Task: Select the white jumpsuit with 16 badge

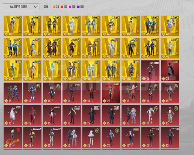Action: 150,115
